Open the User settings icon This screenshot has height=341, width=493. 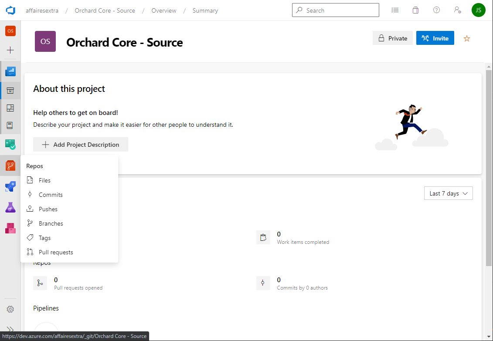coord(457,10)
